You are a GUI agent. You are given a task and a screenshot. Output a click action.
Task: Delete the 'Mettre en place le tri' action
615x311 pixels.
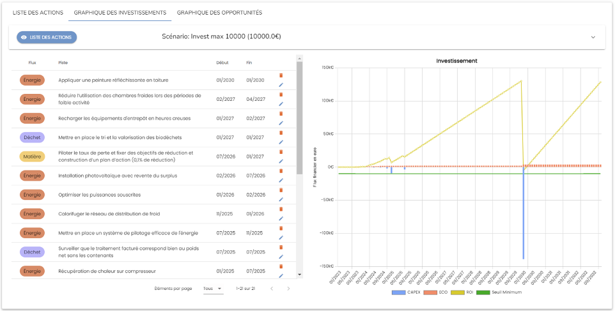pyautogui.click(x=281, y=133)
